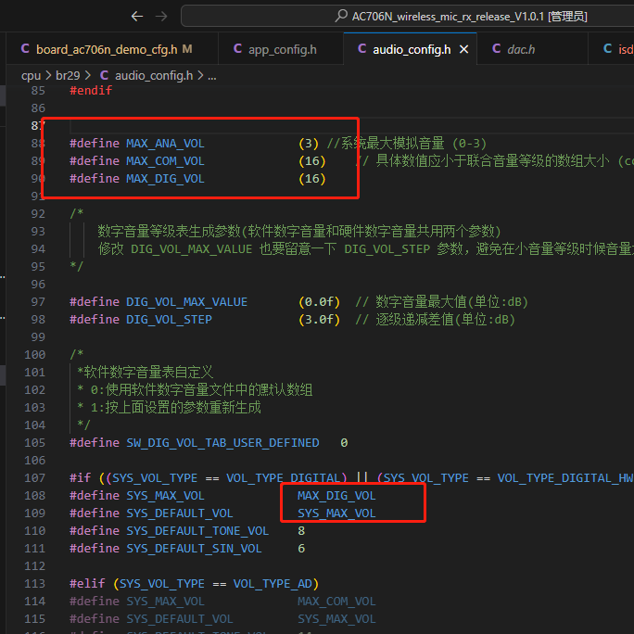Switch to app_config.h tab
The height and width of the screenshot is (634, 634).
pos(281,49)
